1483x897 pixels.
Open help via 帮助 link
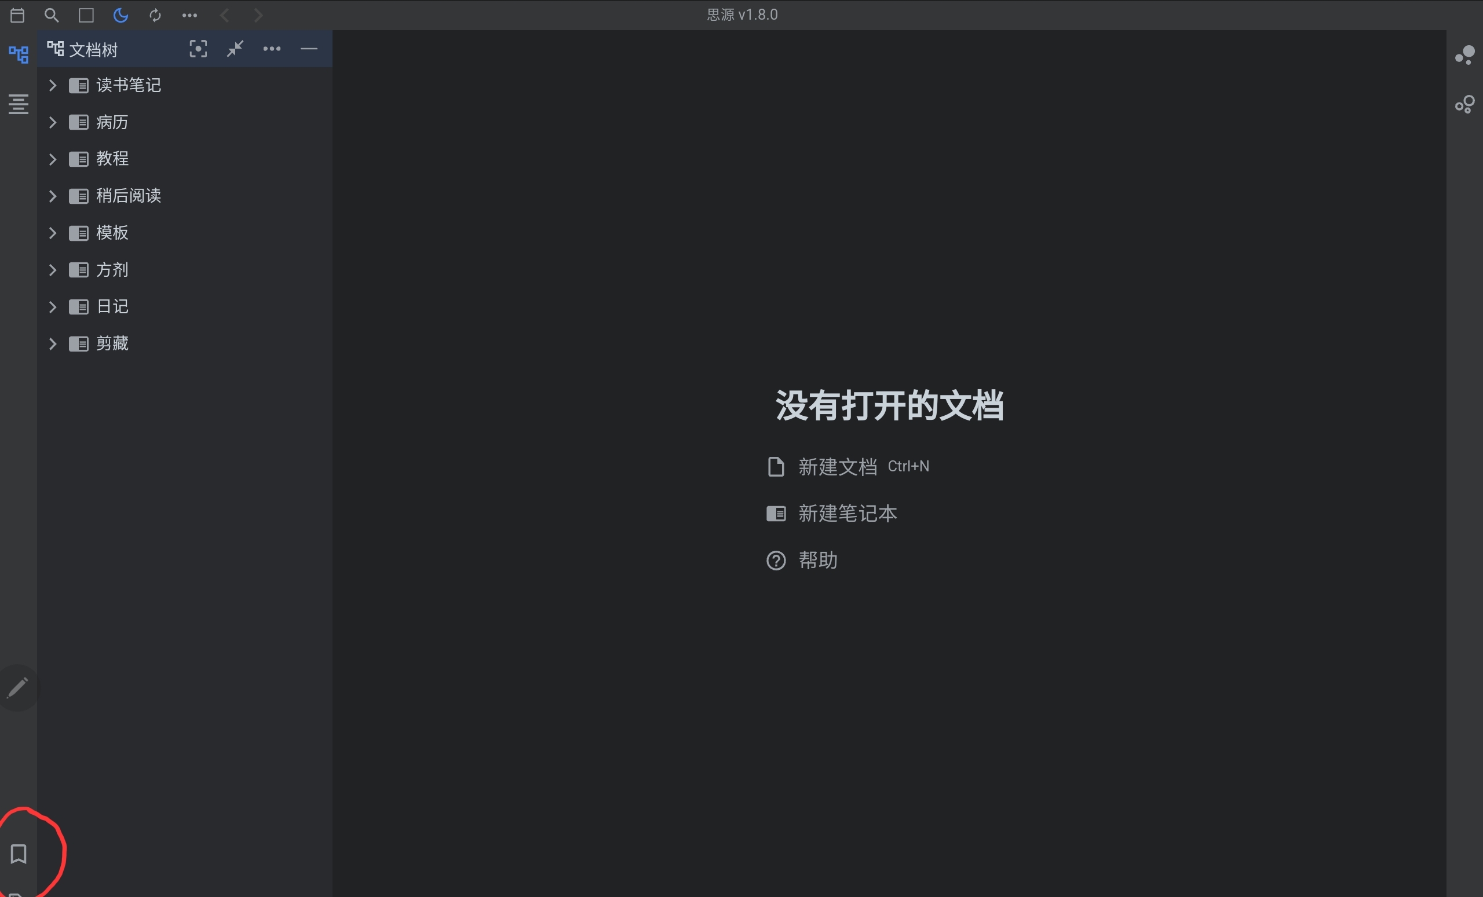tap(817, 560)
